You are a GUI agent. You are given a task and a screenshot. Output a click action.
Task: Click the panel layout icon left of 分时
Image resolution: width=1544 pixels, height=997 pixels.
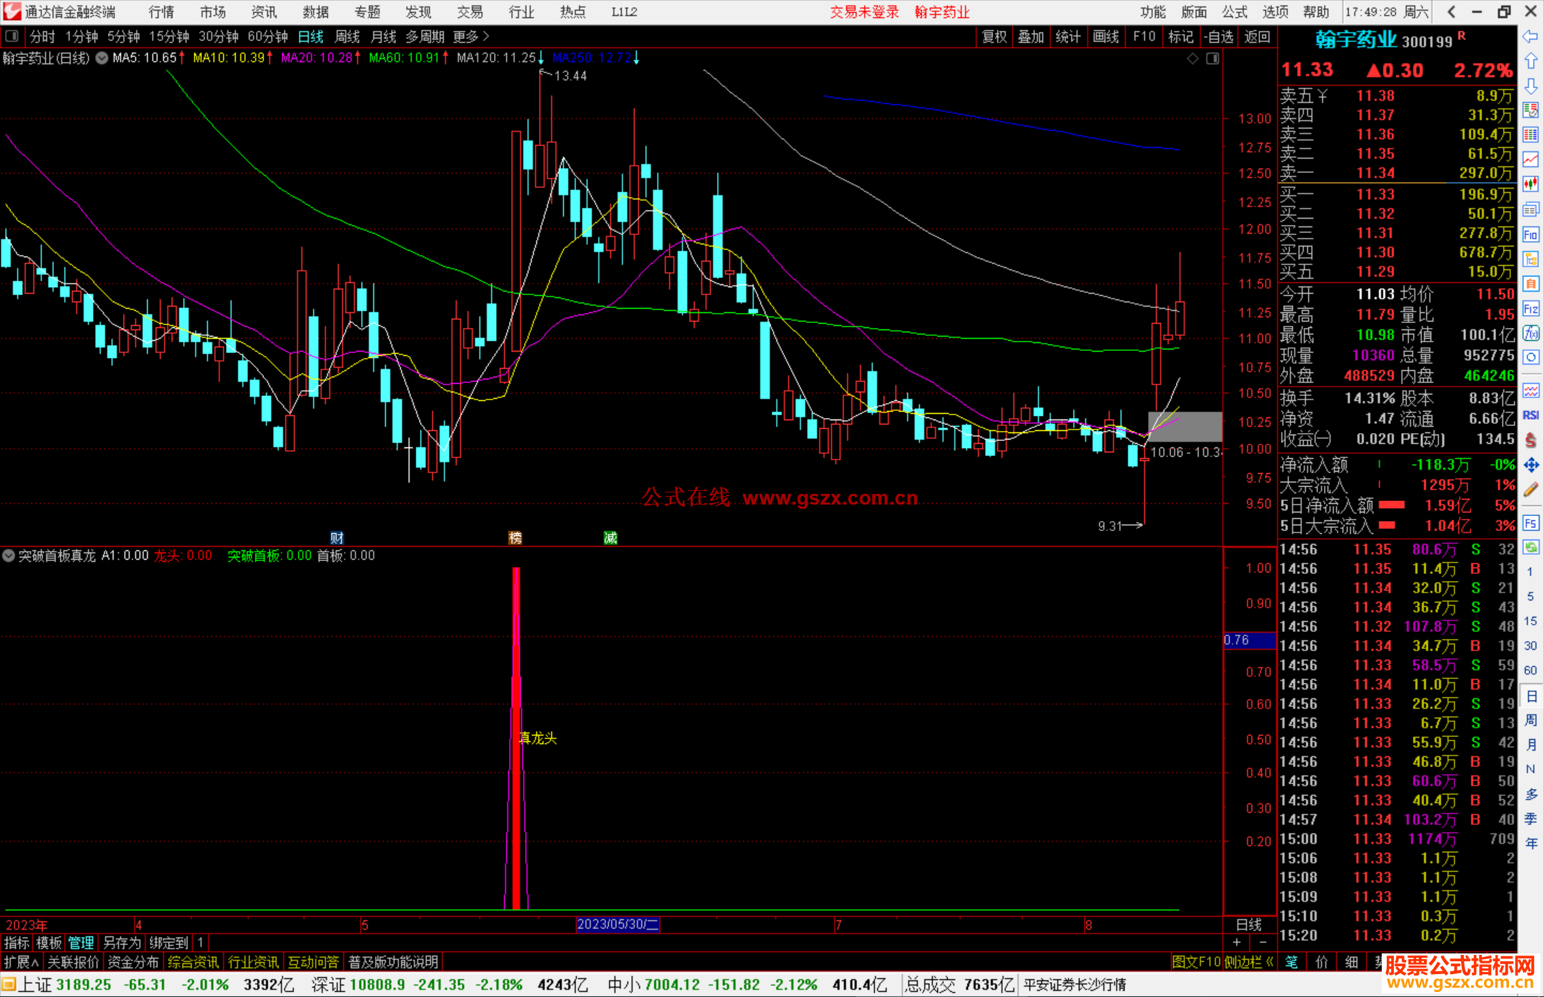[12, 36]
